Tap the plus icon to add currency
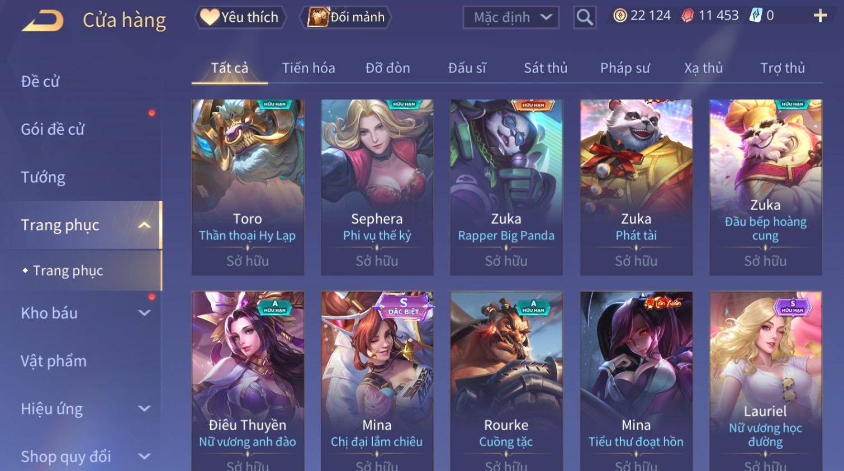 820,16
